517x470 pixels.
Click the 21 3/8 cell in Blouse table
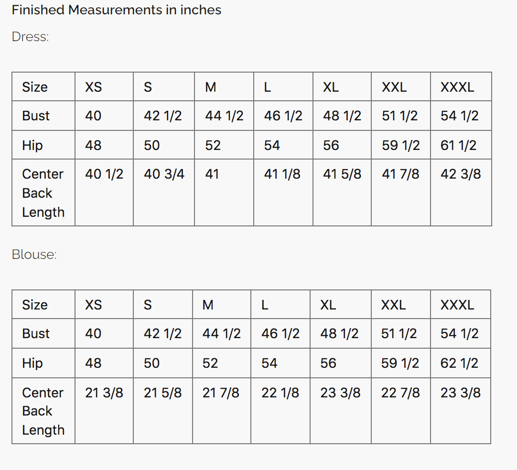[104, 393]
